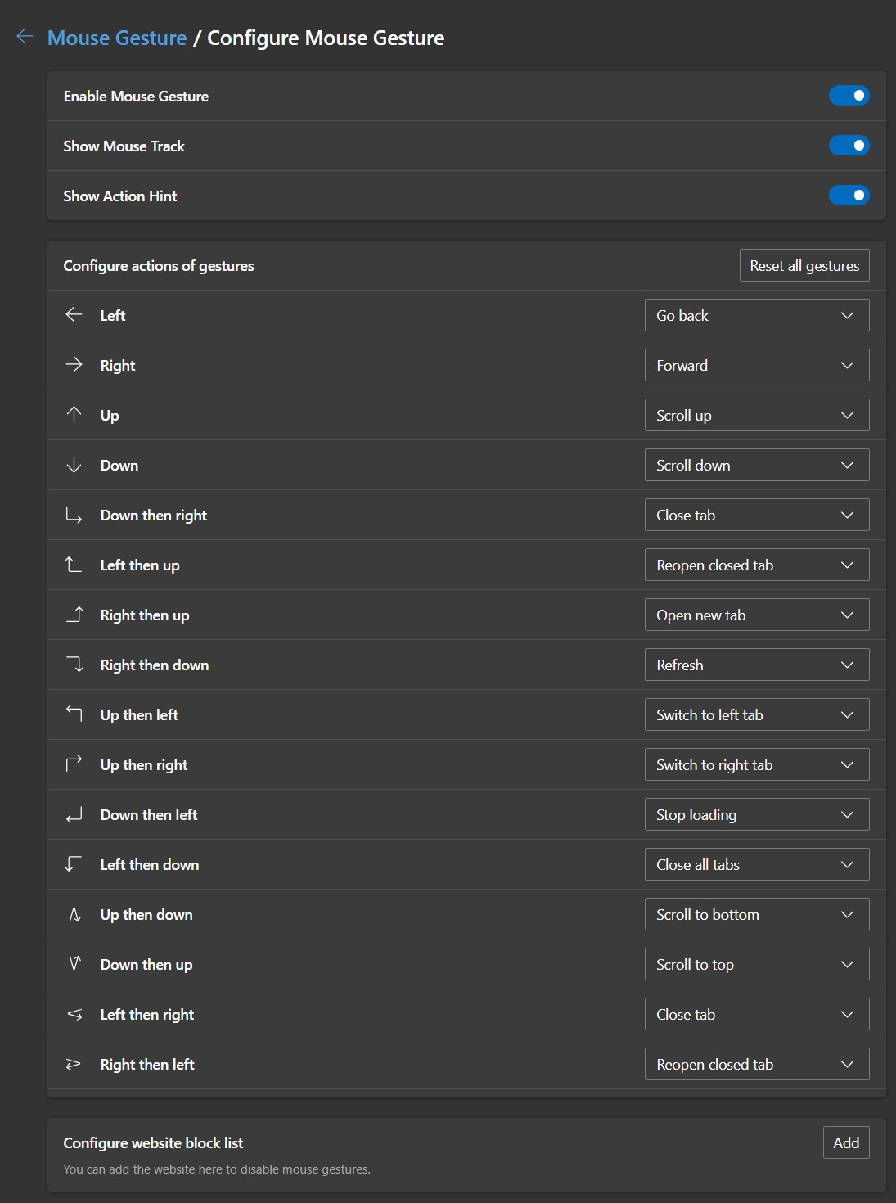This screenshot has height=1203, width=896.
Task: Open the Go back action dropdown
Action: [x=756, y=315]
